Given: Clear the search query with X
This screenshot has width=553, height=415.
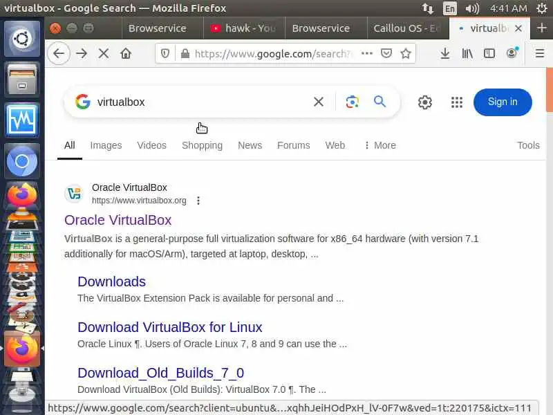Looking at the screenshot, I should point(319,102).
